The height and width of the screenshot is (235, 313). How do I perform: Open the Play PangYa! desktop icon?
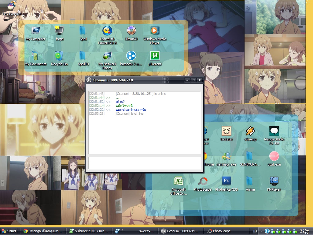pyautogui.click(x=11, y=8)
